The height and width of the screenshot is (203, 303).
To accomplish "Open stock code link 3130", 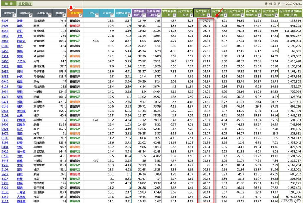I will (x=5, y=192).
